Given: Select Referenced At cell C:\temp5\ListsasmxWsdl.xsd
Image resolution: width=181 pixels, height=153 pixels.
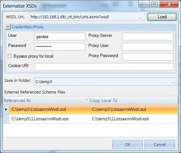Looking at the screenshot, I should pos(49,109).
